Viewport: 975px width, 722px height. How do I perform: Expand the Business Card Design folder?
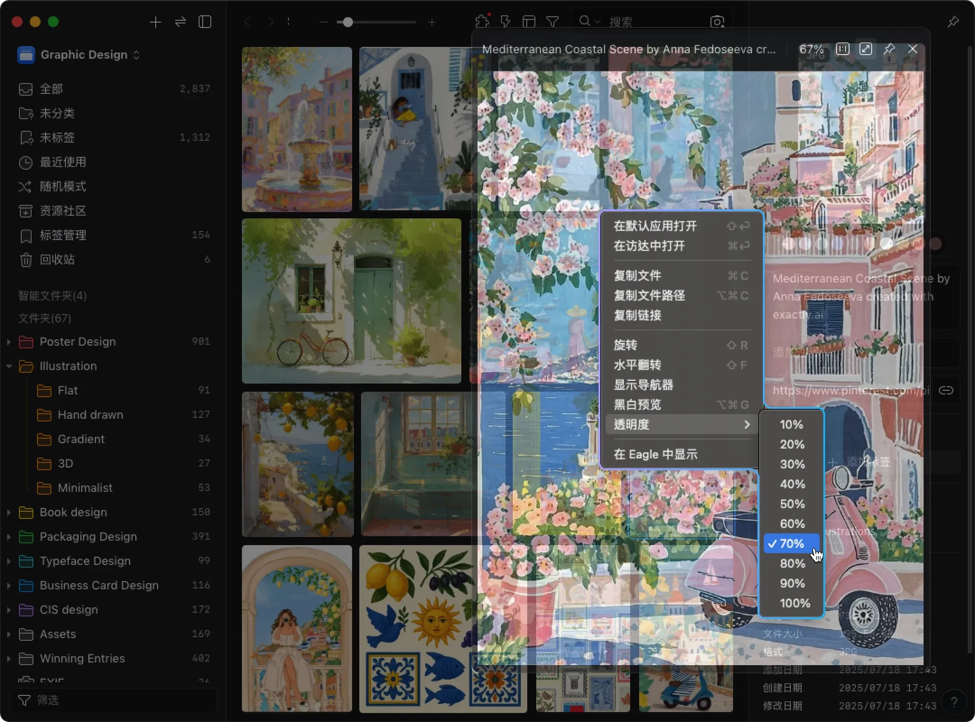tap(9, 585)
